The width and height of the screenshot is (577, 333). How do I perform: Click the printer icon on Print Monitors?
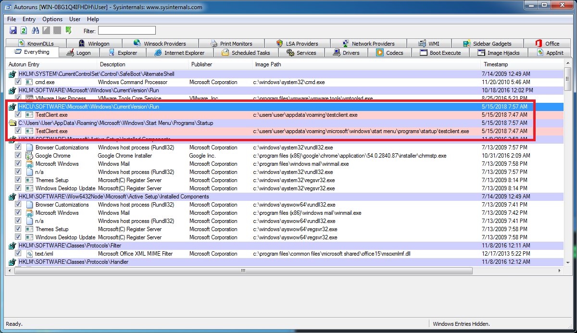click(213, 44)
